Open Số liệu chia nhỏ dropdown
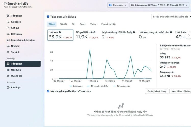This screenshot has width=191, height=127. pyautogui.click(x=171, y=17)
